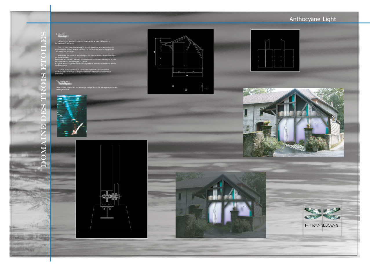Select the Anthocyane Light title text
The width and height of the screenshot is (370, 266).
pos(312,19)
